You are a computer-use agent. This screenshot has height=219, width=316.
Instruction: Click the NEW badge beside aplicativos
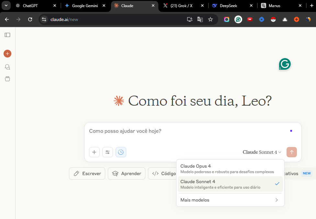click(x=307, y=173)
